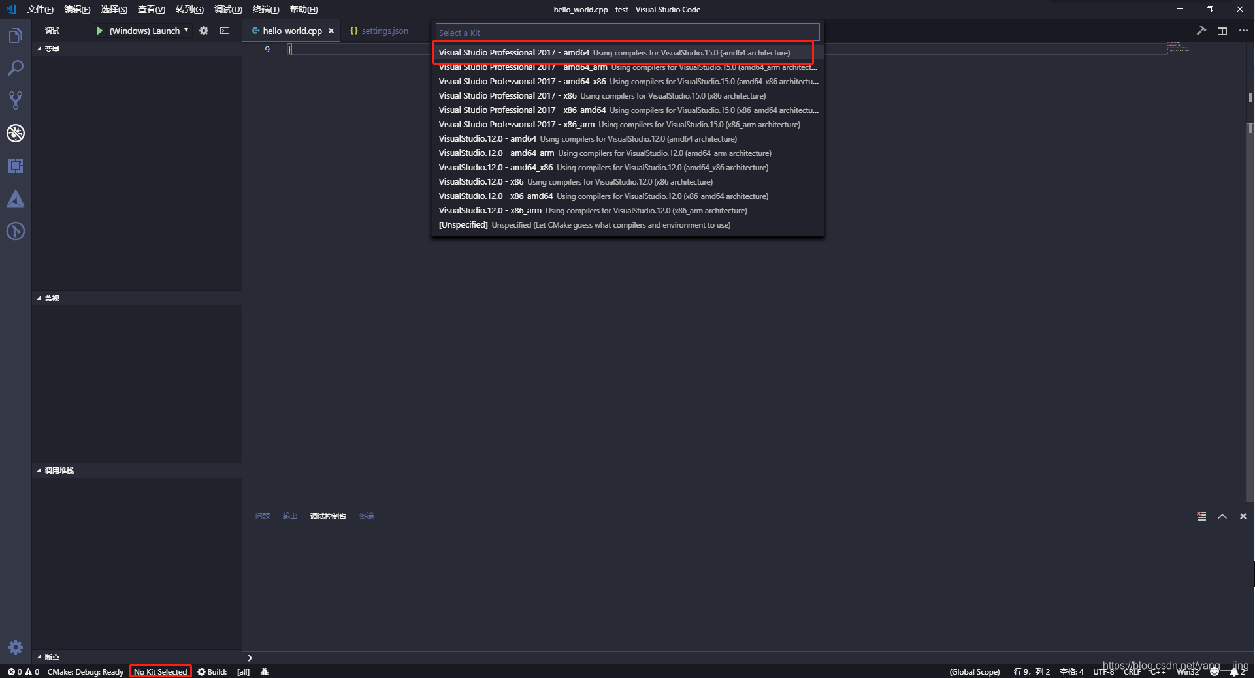Viewport: 1255px width, 678px height.
Task: Select VisualStudio.12.0 - x86 kit
Action: click(x=627, y=181)
